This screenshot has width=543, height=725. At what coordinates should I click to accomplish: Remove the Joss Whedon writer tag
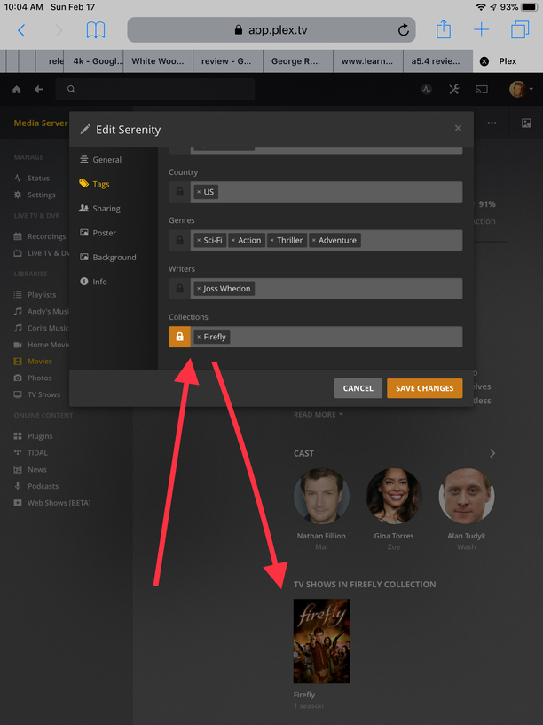point(199,289)
